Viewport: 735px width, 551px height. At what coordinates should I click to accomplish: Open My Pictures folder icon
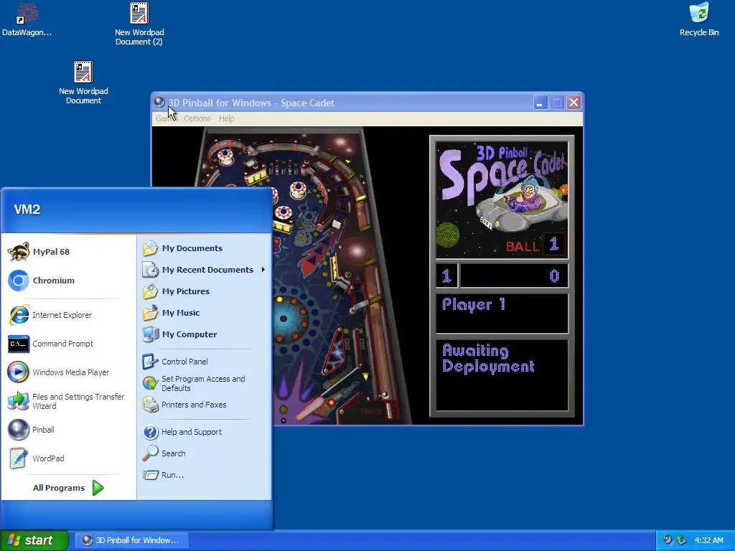[x=151, y=291]
